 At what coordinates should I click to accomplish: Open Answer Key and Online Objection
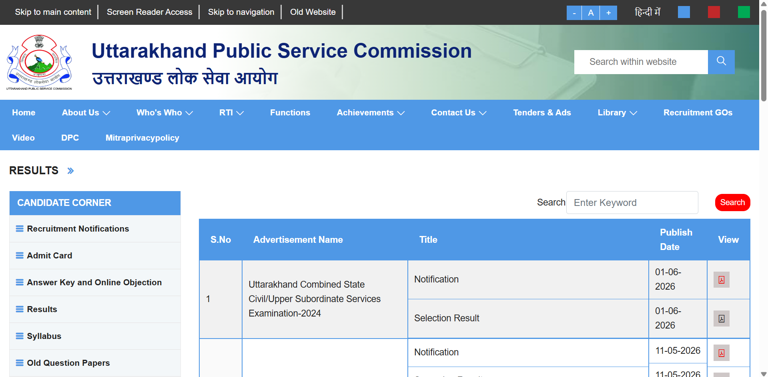(x=94, y=282)
